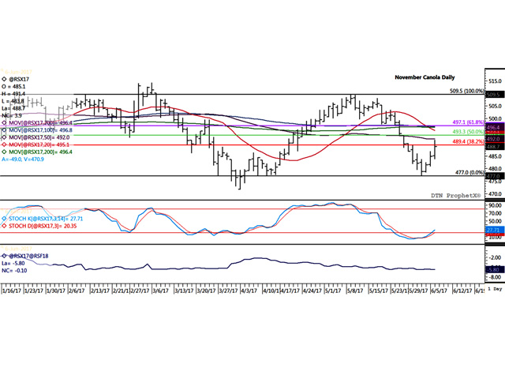Image resolution: width=505 pixels, height=379 pixels.
Task: Select the MOV[@RSX17,100]= 496.8 legend text
Action: (x=40, y=130)
